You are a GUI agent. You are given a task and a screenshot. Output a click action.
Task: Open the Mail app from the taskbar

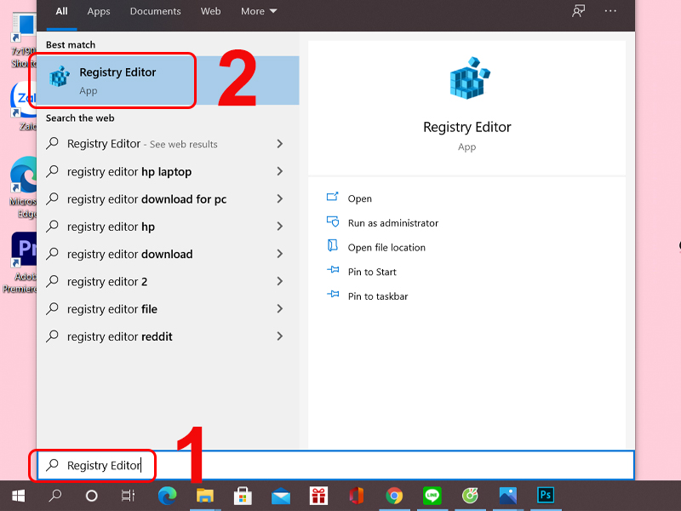[281, 495]
